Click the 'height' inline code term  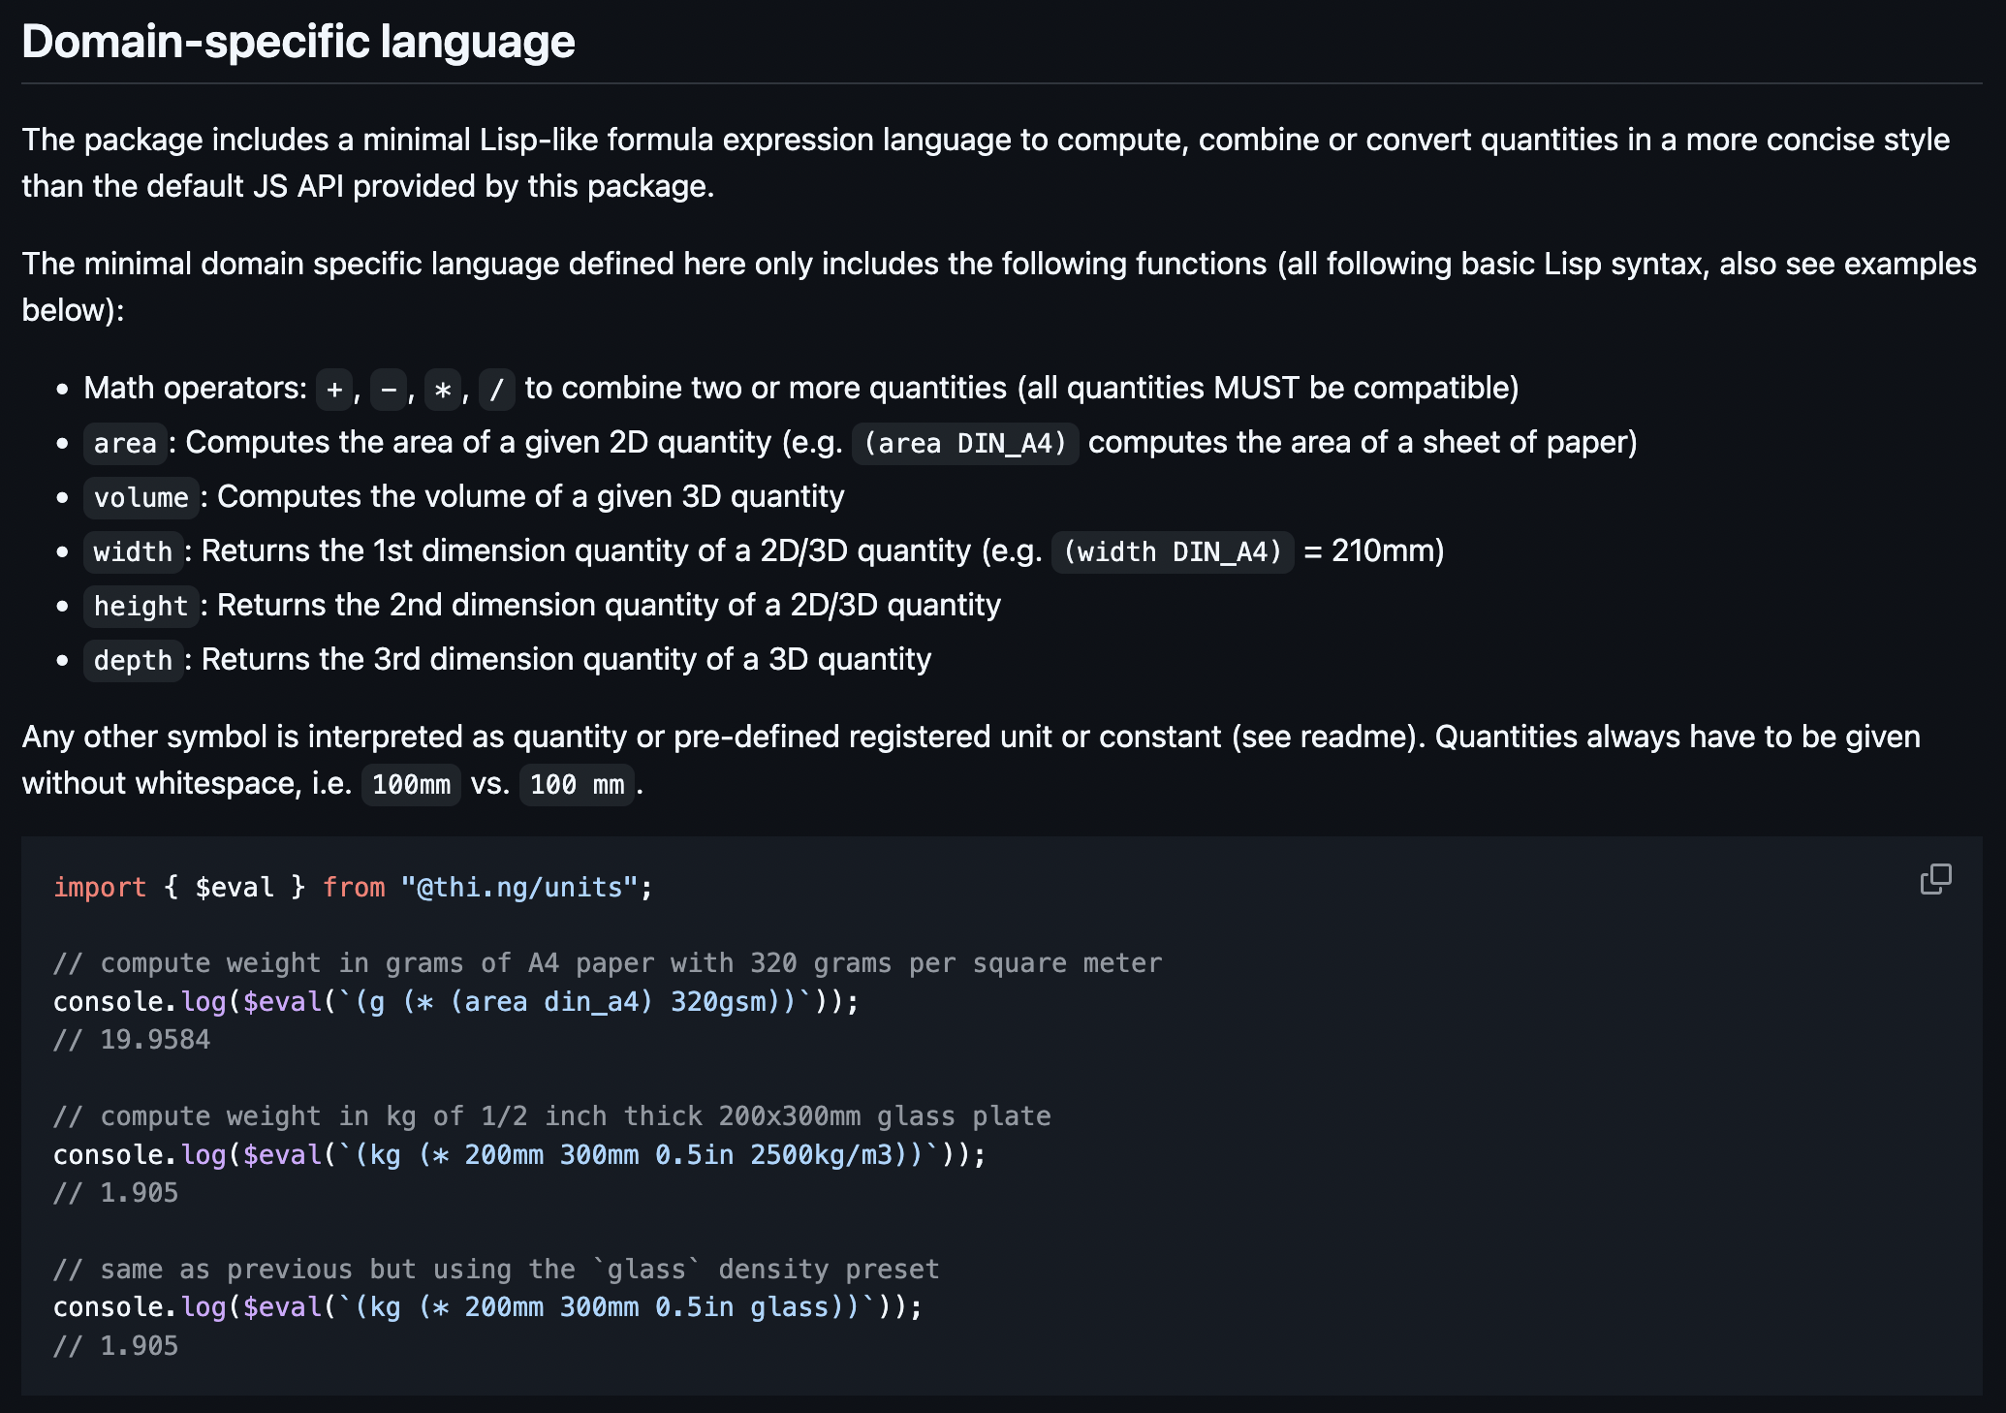click(141, 607)
